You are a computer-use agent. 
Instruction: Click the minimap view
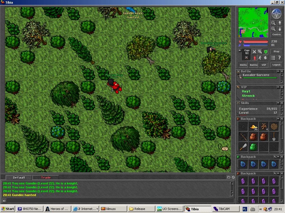[253, 22]
